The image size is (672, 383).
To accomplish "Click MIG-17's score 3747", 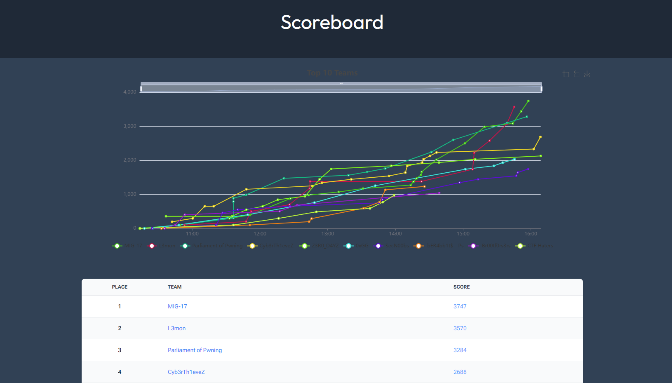I will pyautogui.click(x=460, y=306).
